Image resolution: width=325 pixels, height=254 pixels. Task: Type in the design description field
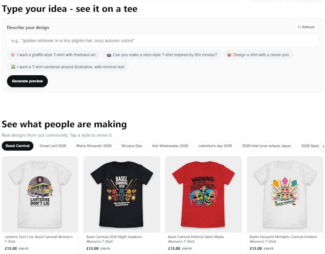162,41
